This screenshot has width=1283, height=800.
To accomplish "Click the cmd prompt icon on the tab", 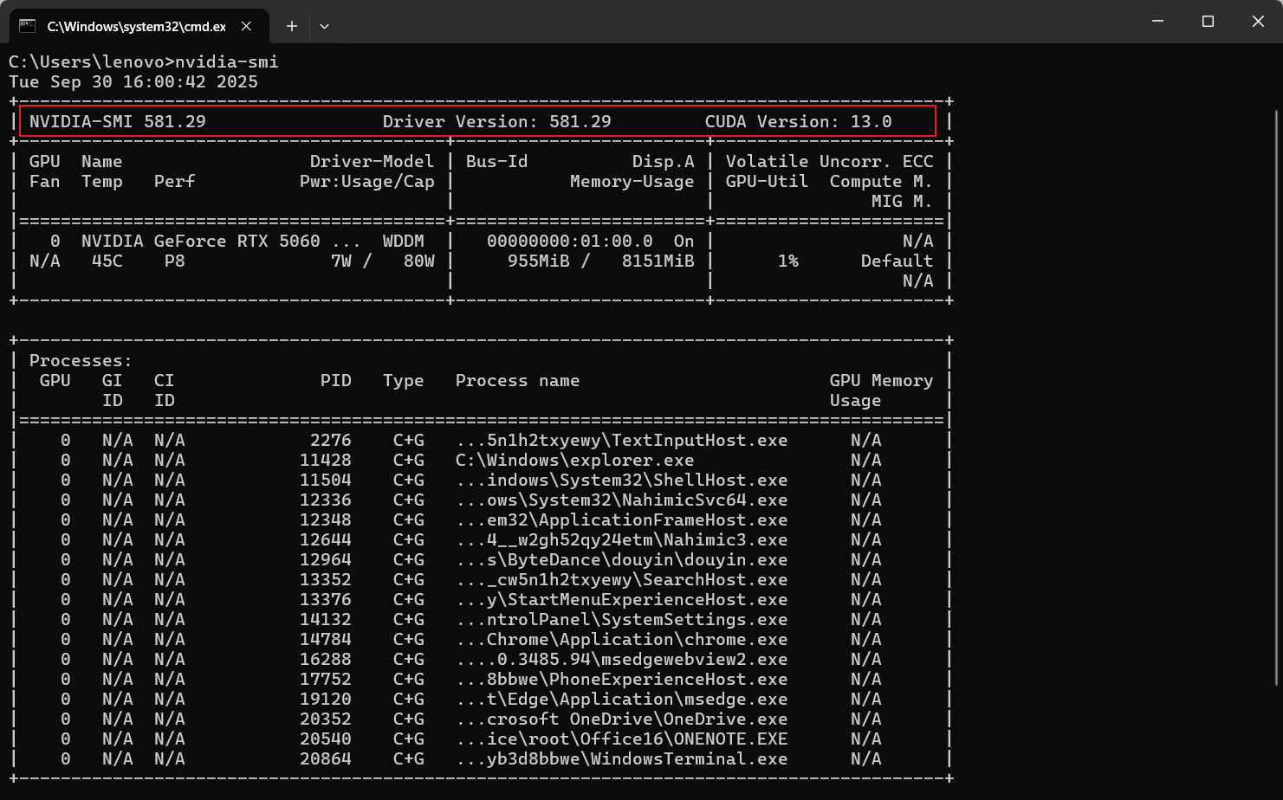I will pyautogui.click(x=29, y=25).
